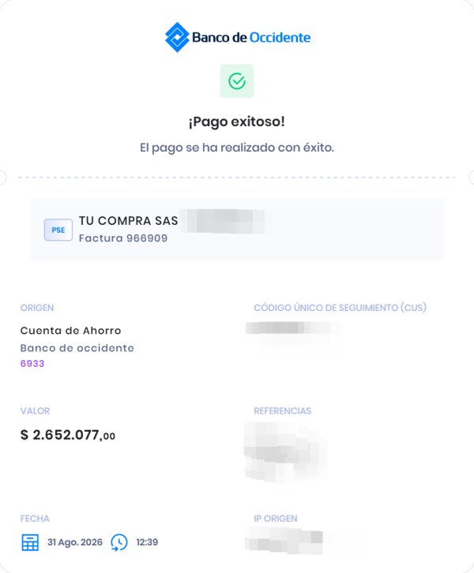Click the blurred IP Origen value
The width and height of the screenshot is (474, 573).
pos(284,541)
